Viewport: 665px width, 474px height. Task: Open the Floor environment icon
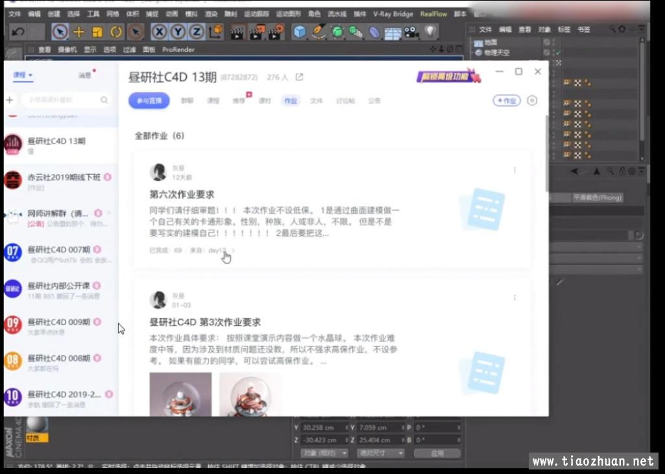(393, 32)
